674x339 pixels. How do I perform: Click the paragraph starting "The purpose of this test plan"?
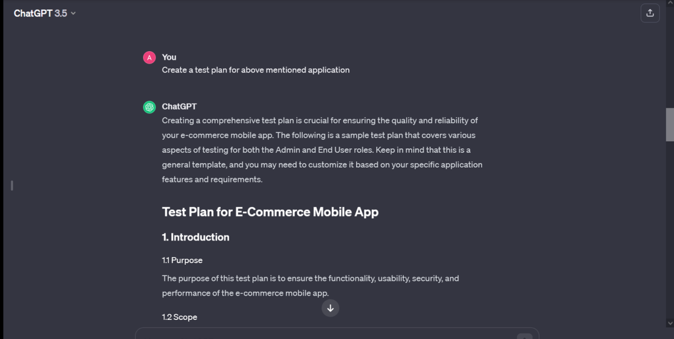[x=311, y=286]
